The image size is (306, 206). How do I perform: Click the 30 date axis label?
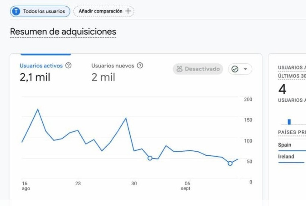pyautogui.click(x=134, y=184)
